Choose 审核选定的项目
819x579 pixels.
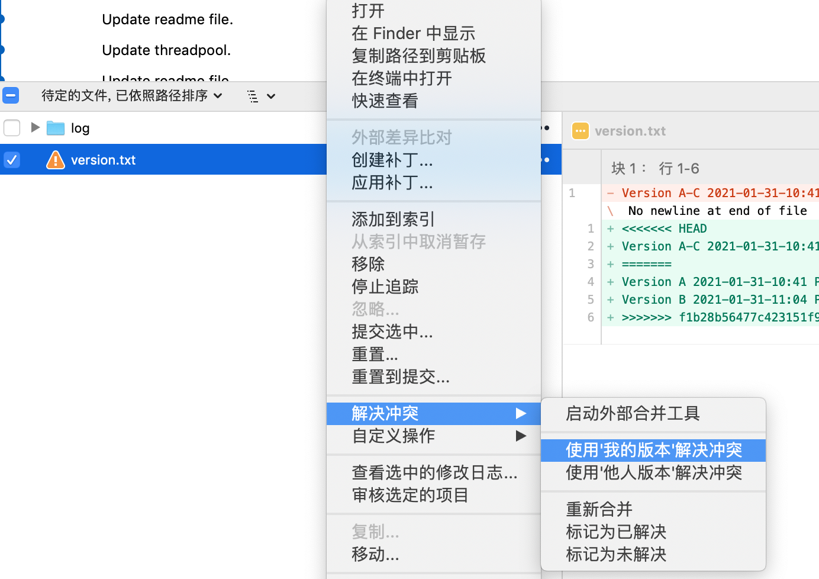(x=434, y=495)
